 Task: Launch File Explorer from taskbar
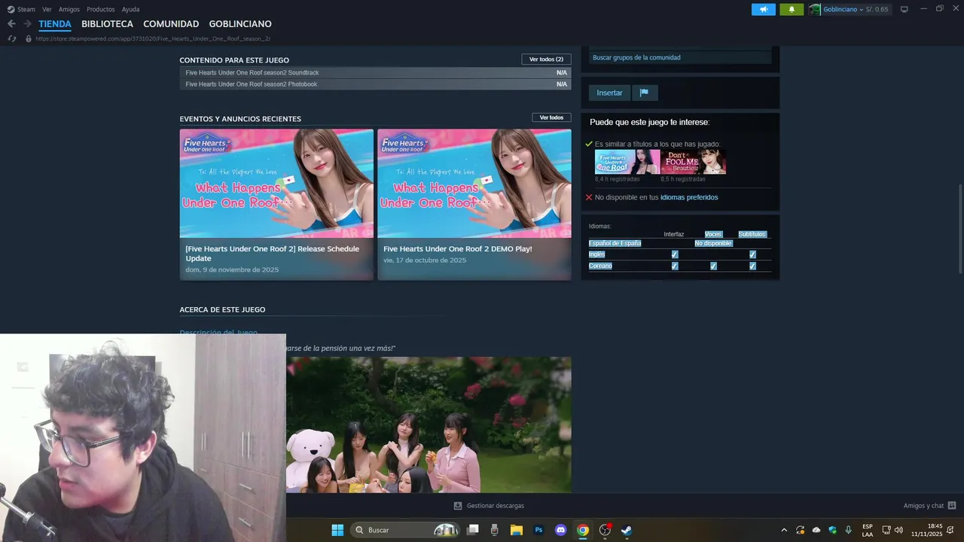517,530
